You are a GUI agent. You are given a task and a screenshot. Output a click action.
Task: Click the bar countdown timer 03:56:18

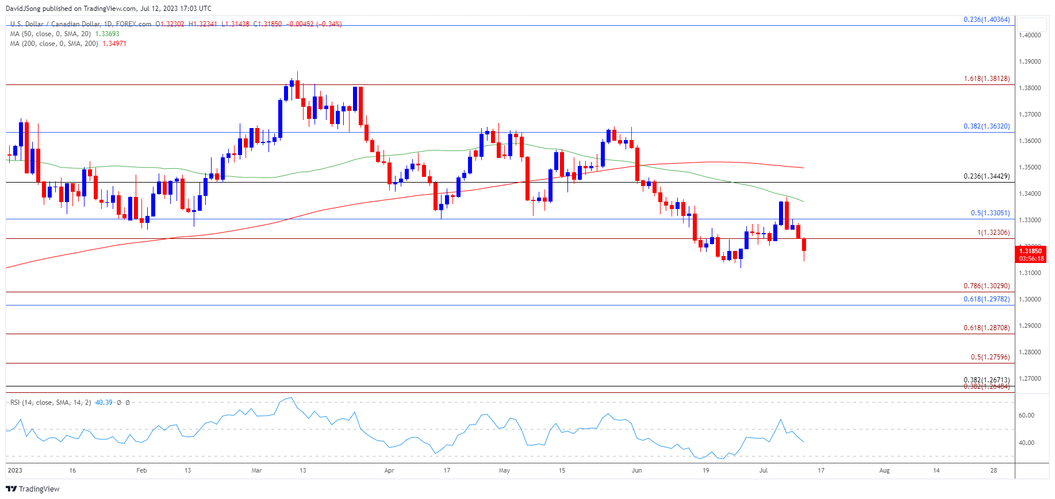point(1030,258)
